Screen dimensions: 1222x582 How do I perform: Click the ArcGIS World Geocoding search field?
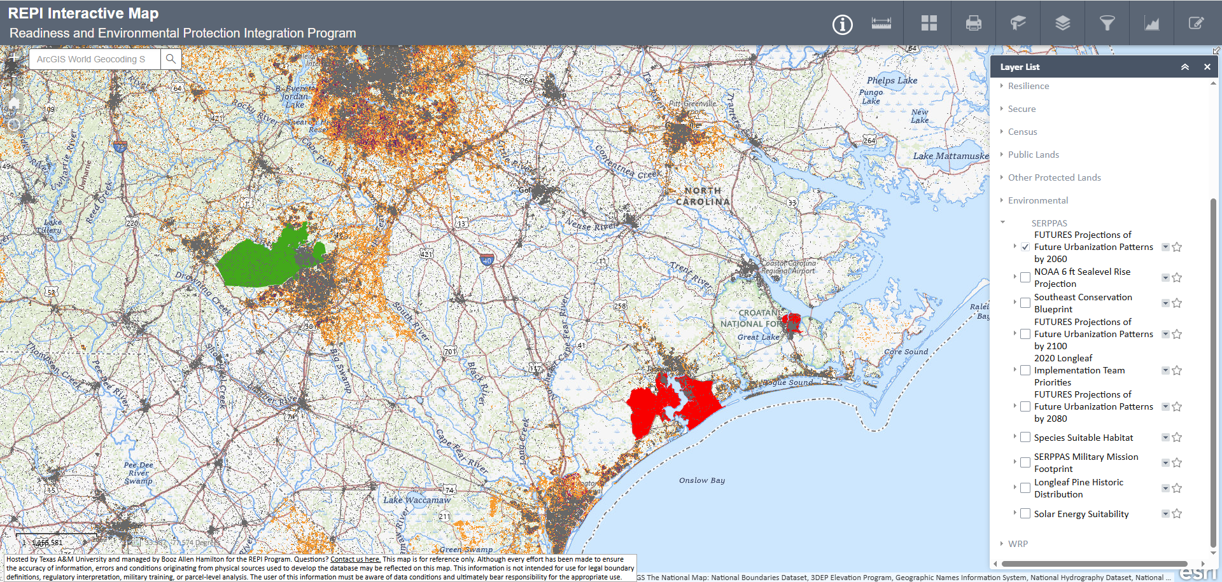(x=94, y=59)
